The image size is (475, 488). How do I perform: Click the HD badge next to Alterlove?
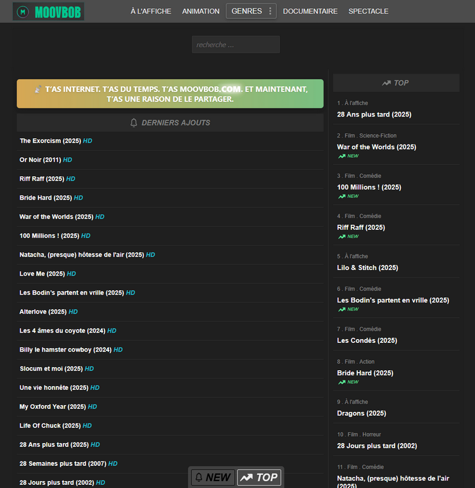(73, 312)
